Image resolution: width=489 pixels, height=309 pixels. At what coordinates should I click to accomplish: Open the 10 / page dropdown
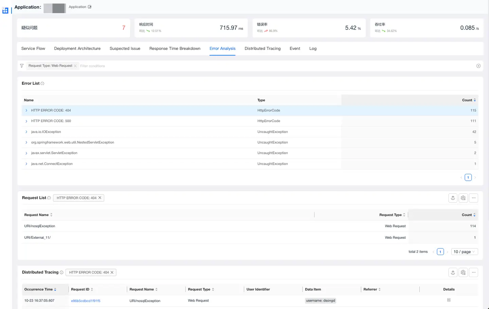pos(464,252)
